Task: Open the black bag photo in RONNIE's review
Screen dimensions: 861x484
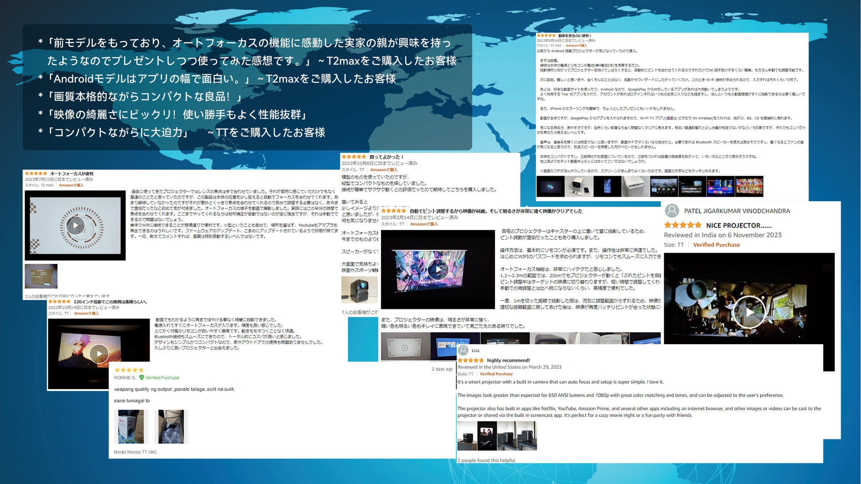Action: coord(171,427)
